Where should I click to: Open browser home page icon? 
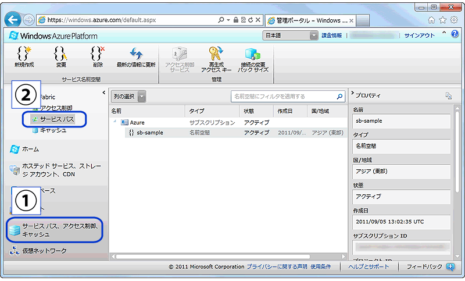431,20
